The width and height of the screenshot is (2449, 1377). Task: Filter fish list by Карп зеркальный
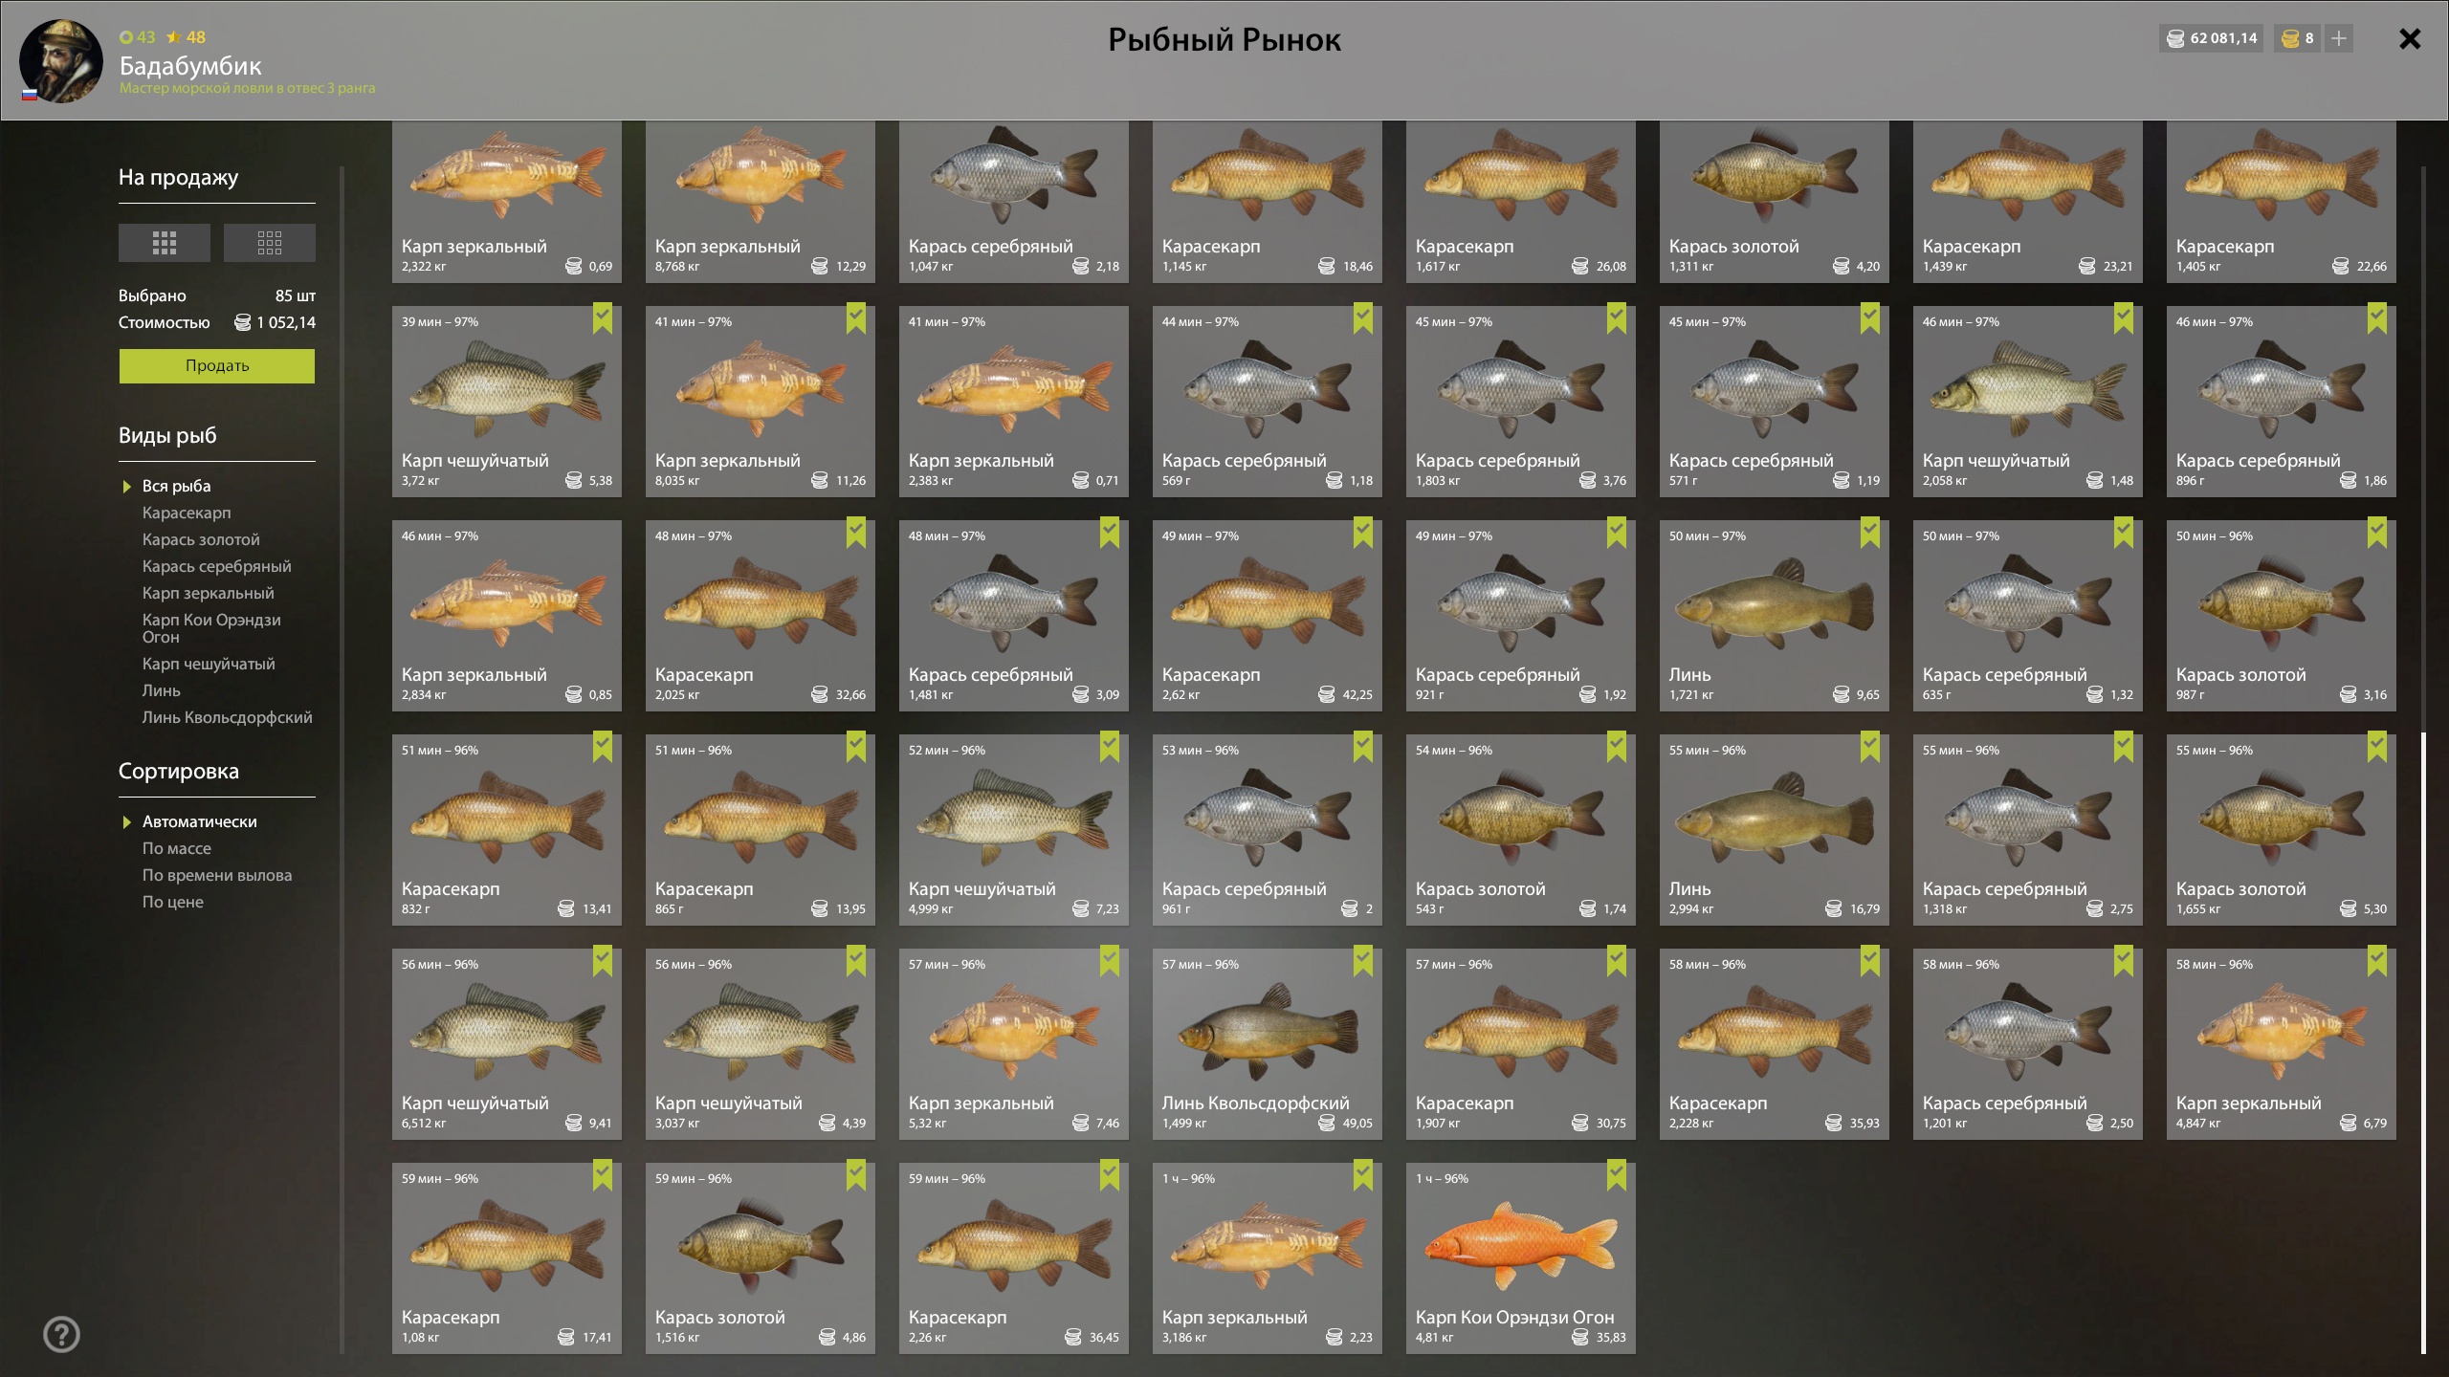(x=209, y=593)
